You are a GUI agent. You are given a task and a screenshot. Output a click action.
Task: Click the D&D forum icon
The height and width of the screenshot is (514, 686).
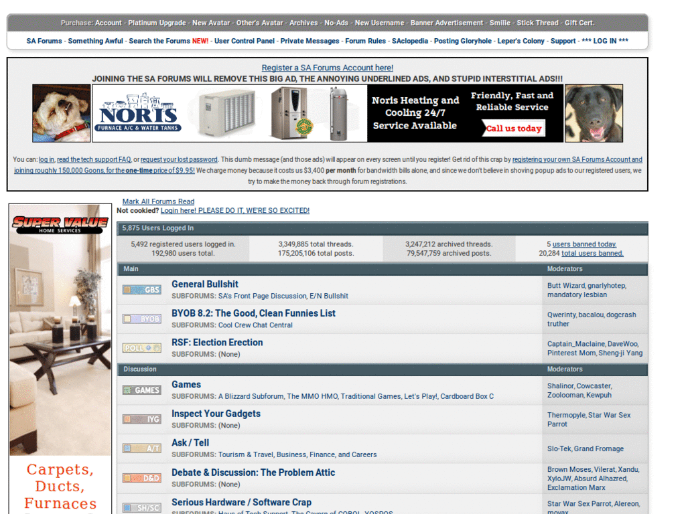(x=142, y=478)
